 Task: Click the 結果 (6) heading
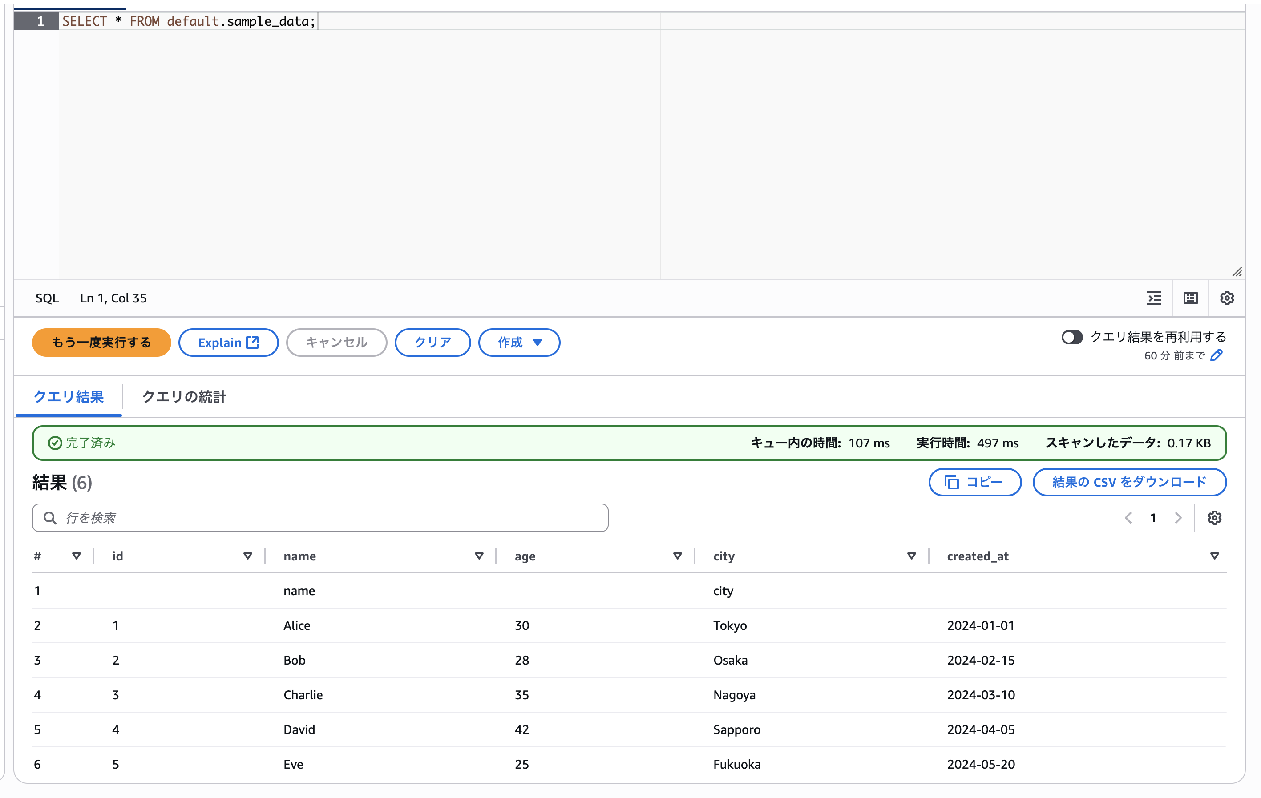62,482
